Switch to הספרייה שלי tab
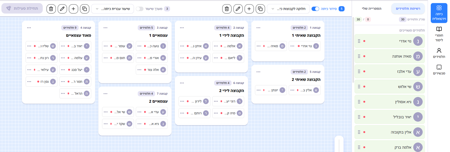The width and height of the screenshot is (450, 152). click(371, 8)
